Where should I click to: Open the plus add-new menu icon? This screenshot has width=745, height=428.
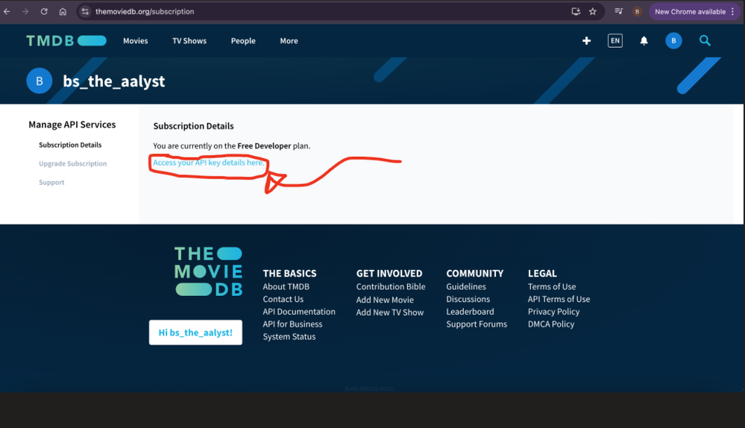pos(586,41)
